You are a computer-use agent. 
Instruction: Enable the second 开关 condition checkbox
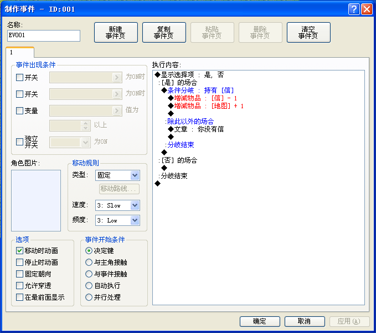click(x=19, y=94)
